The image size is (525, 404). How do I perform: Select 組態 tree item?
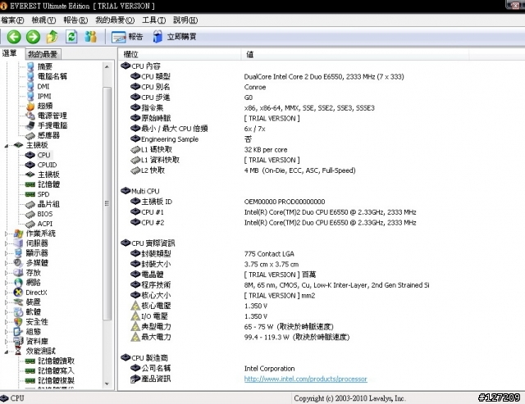coord(33,331)
